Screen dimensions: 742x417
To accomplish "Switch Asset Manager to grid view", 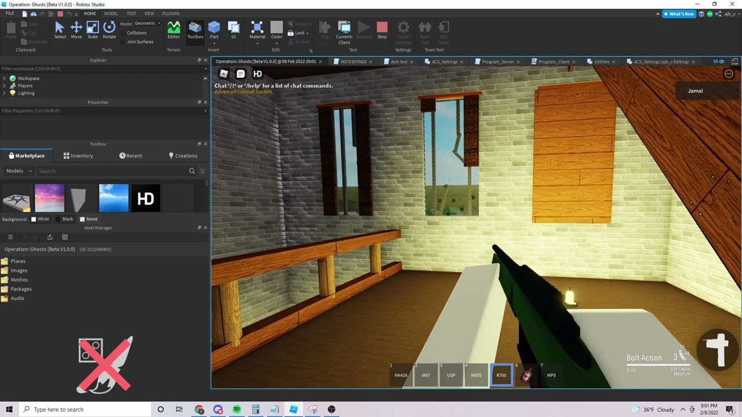I will click(x=65, y=237).
